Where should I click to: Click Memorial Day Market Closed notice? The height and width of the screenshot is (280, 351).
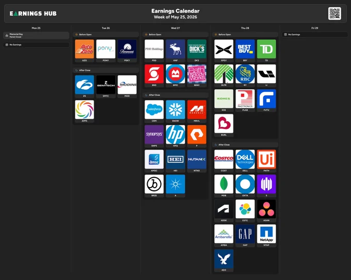pyautogui.click(x=36, y=36)
